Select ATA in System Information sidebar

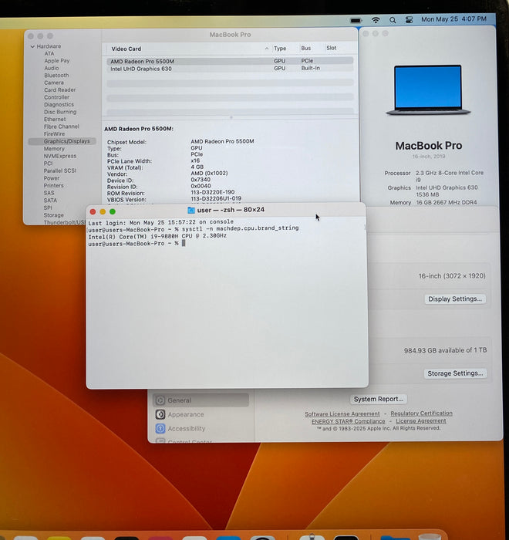[x=49, y=53]
